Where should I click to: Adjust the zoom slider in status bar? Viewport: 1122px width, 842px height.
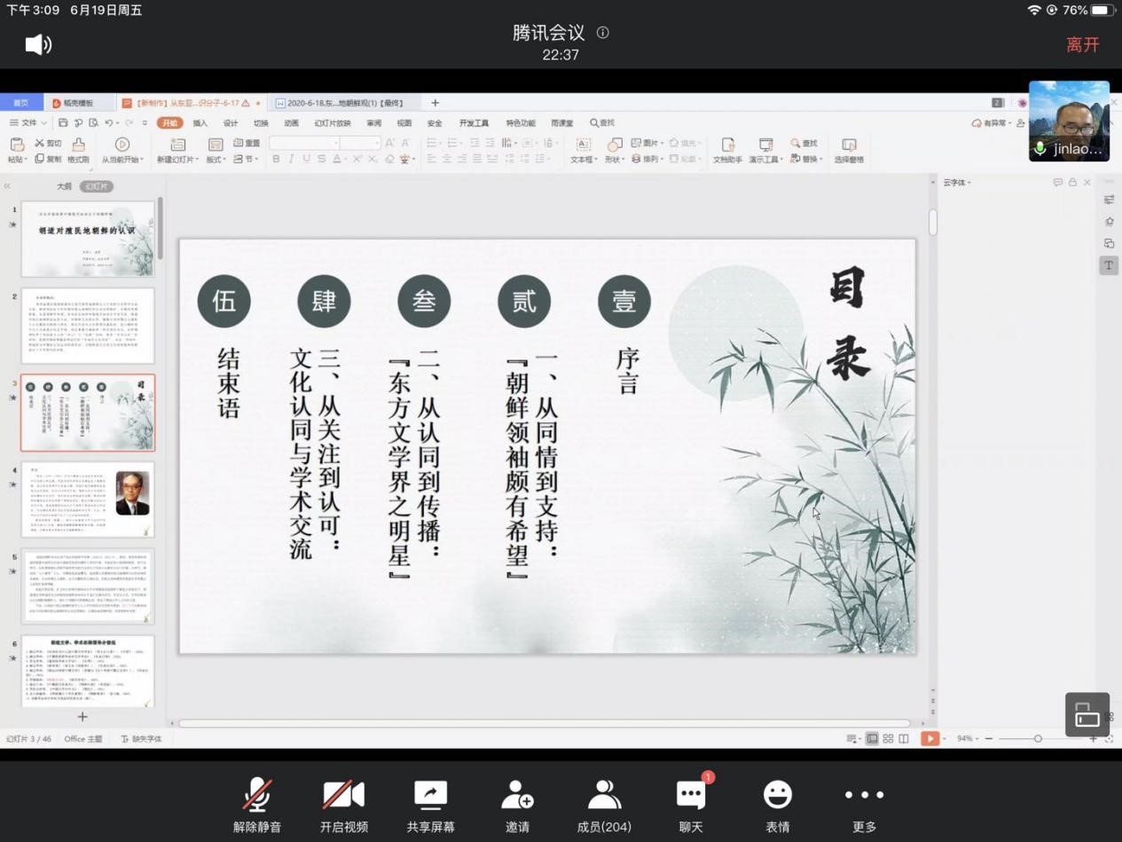pyautogui.click(x=1038, y=738)
